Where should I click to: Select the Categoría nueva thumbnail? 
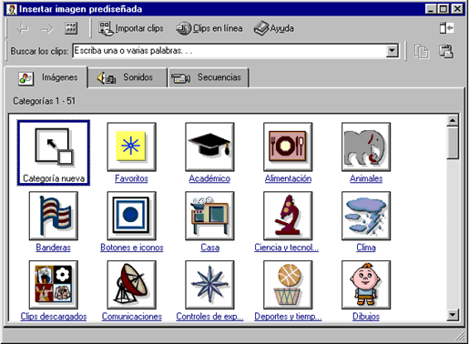tap(54, 153)
